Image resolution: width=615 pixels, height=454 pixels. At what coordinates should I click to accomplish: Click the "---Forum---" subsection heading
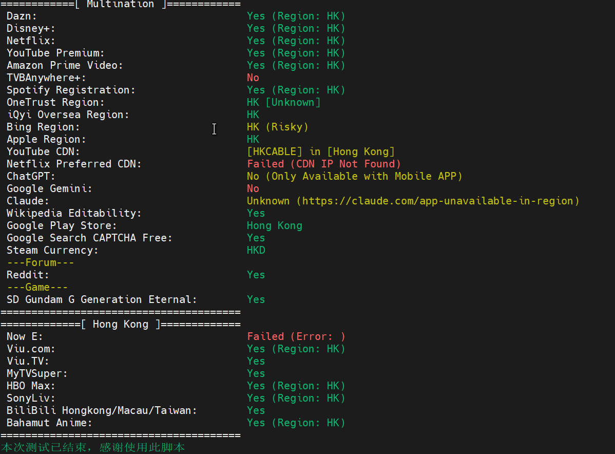pos(40,262)
